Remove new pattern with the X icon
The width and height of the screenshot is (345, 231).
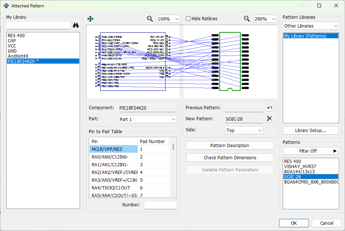tap(270, 119)
